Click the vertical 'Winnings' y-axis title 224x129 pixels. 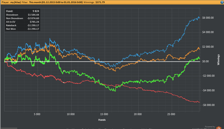pyautogui.click(x=219, y=60)
